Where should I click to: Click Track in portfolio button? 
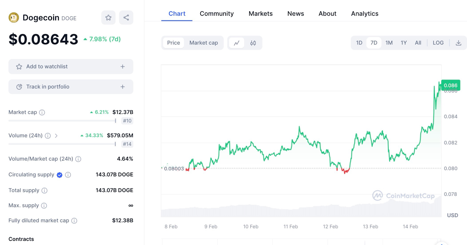point(71,87)
